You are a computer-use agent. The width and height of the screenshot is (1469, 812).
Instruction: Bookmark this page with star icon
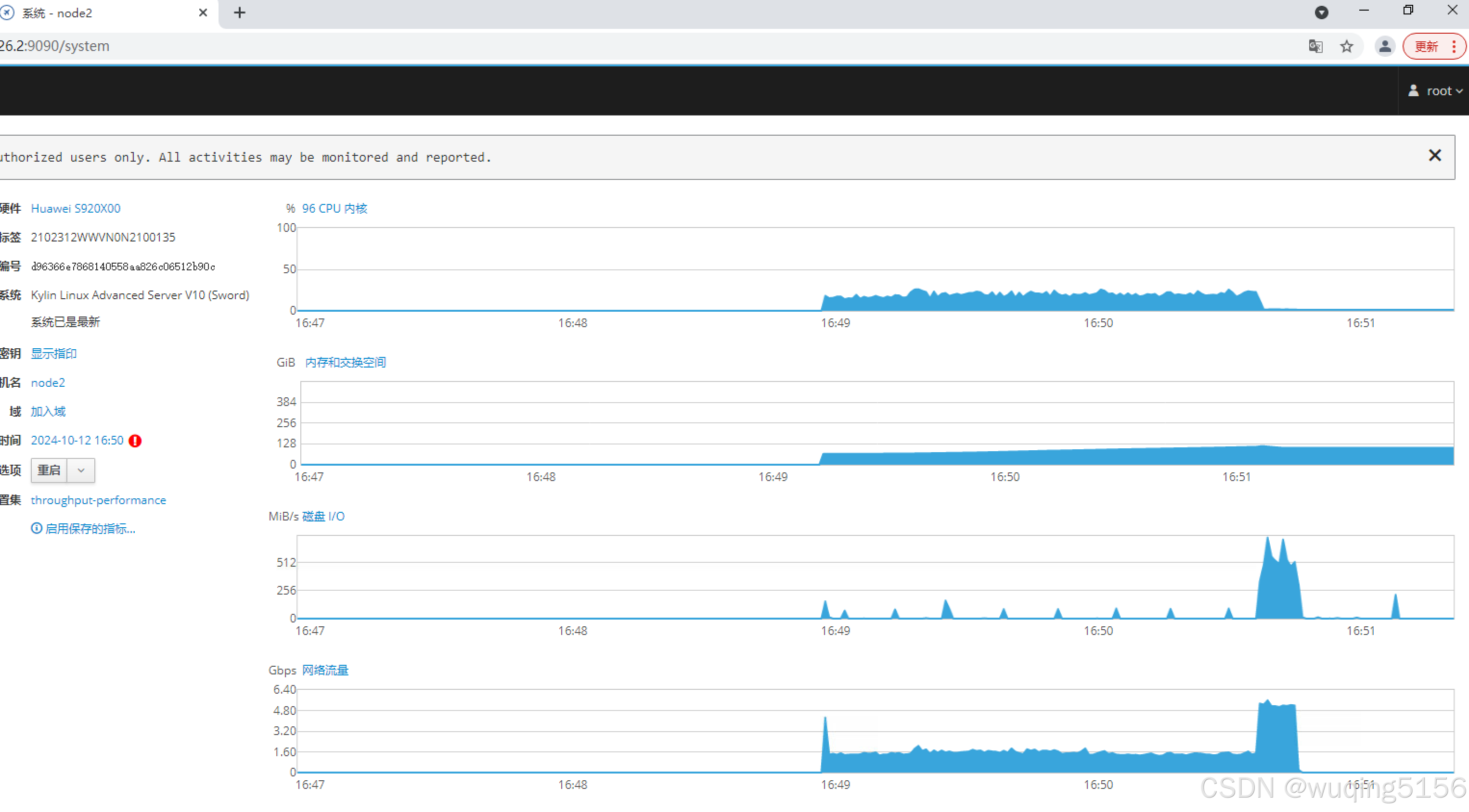(1346, 46)
